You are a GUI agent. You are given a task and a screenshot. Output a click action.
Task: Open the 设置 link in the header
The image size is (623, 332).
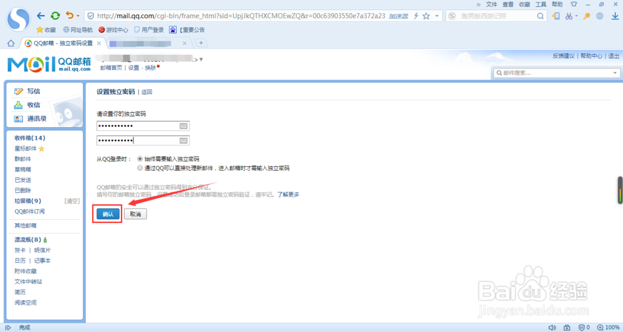(x=133, y=68)
